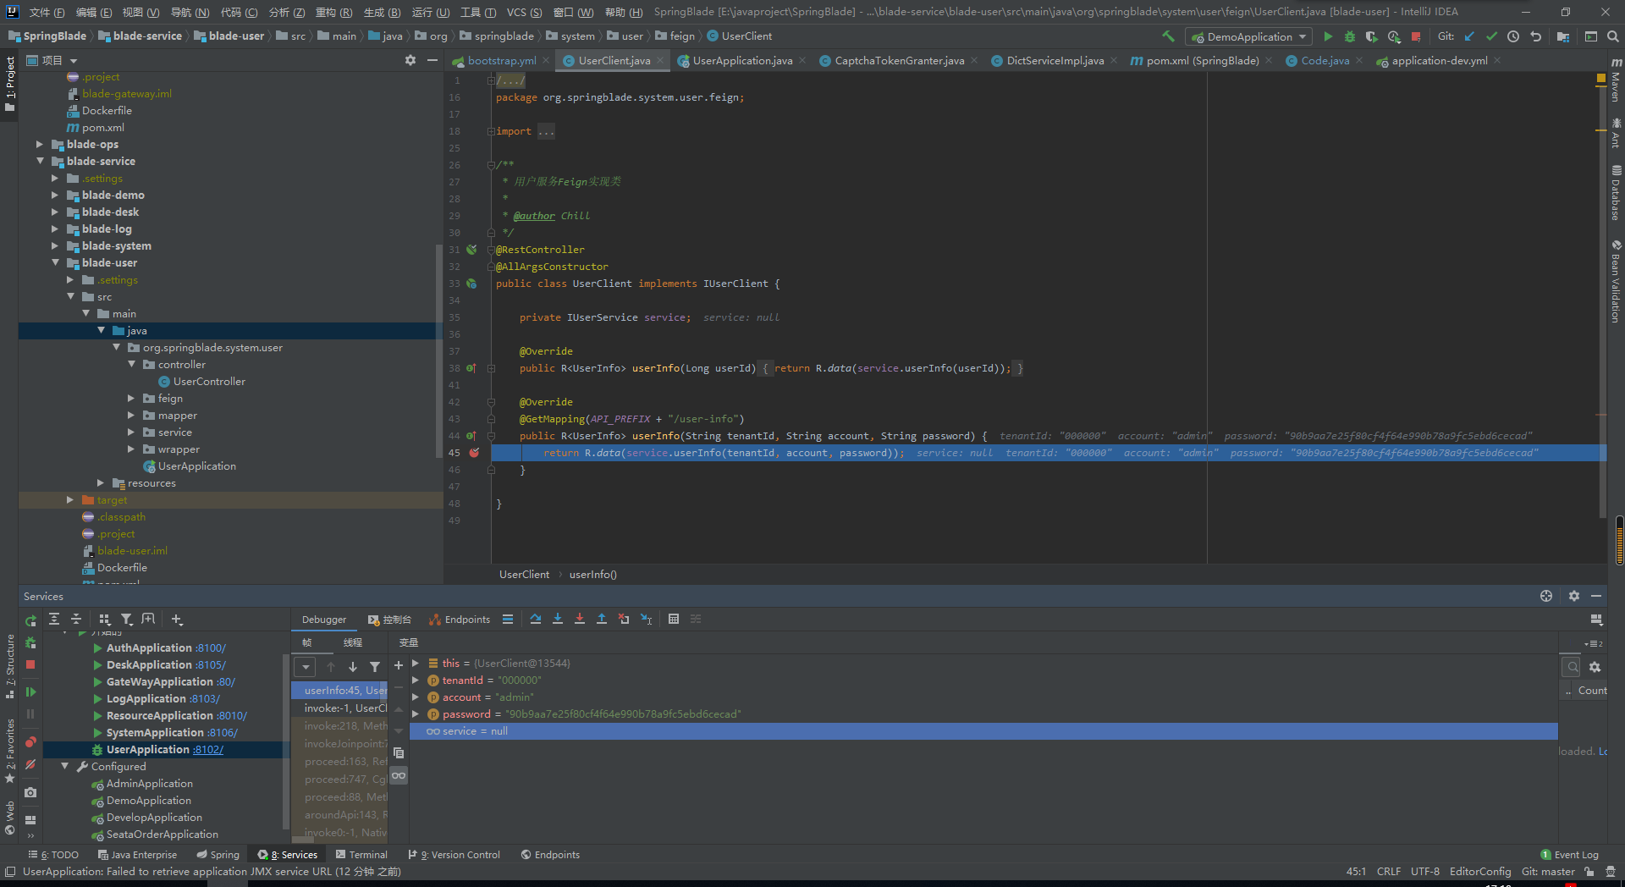Expand the blade-ops module

(x=40, y=145)
